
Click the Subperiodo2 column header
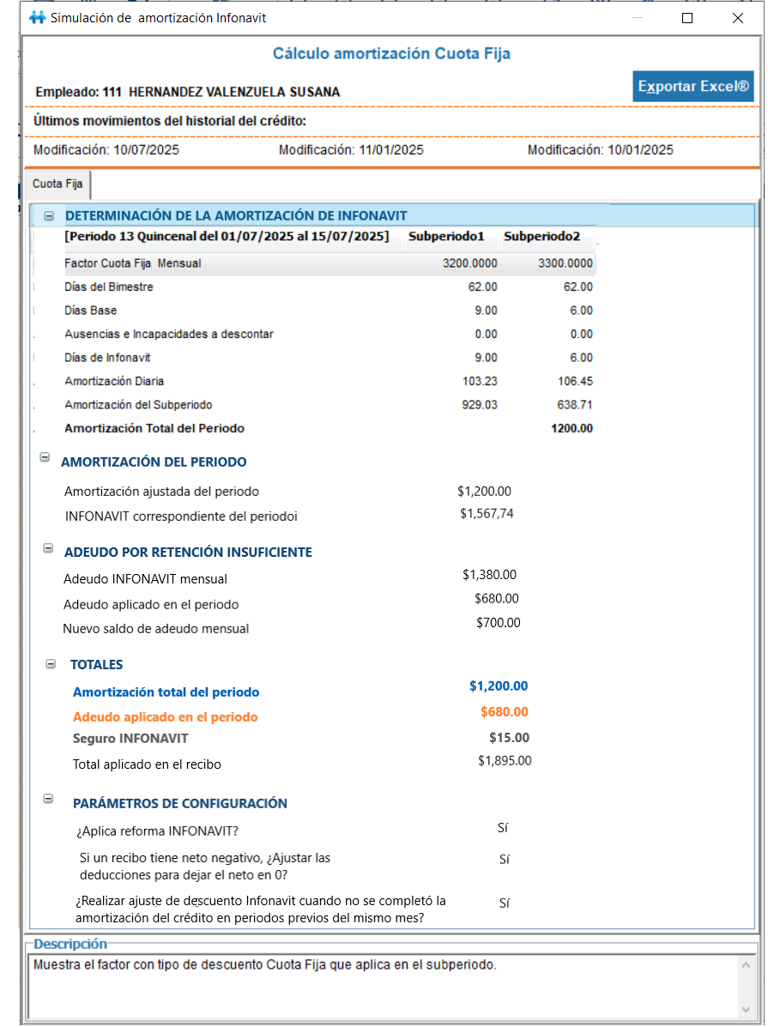click(x=541, y=237)
